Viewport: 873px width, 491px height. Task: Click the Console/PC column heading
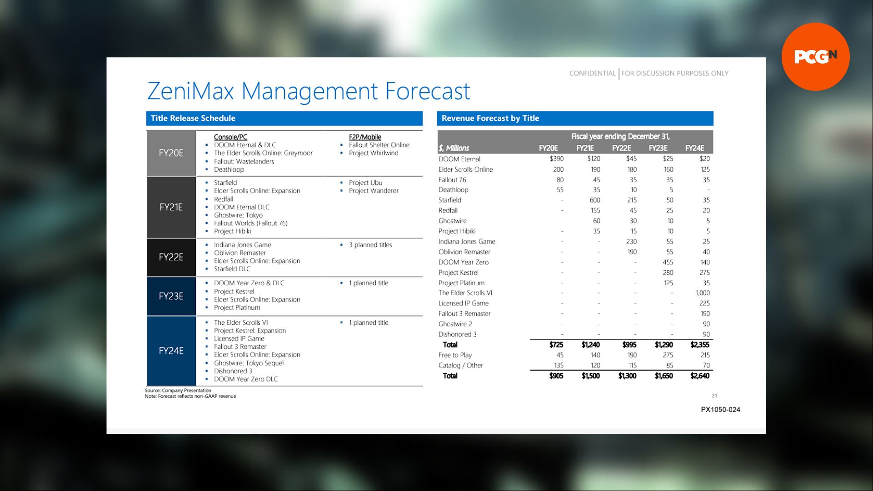[x=230, y=137]
